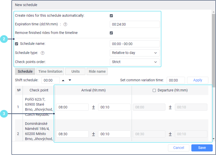The height and width of the screenshot is (155, 216).
Task: Toggle the Schedule name checkbox
Action: click(x=17, y=44)
